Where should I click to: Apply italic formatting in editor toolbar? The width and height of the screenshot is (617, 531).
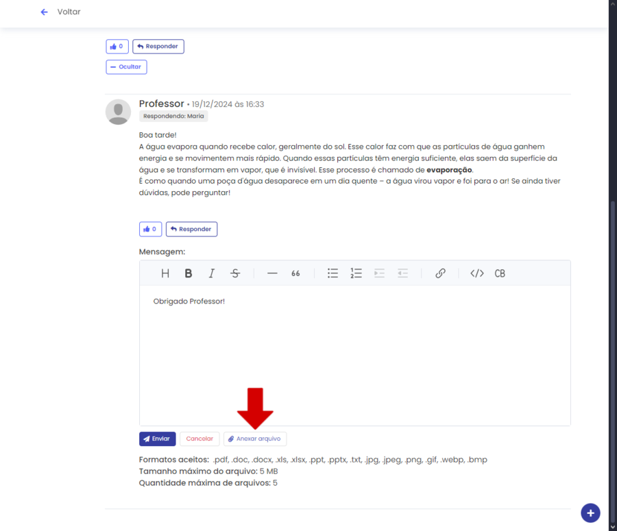coord(212,273)
